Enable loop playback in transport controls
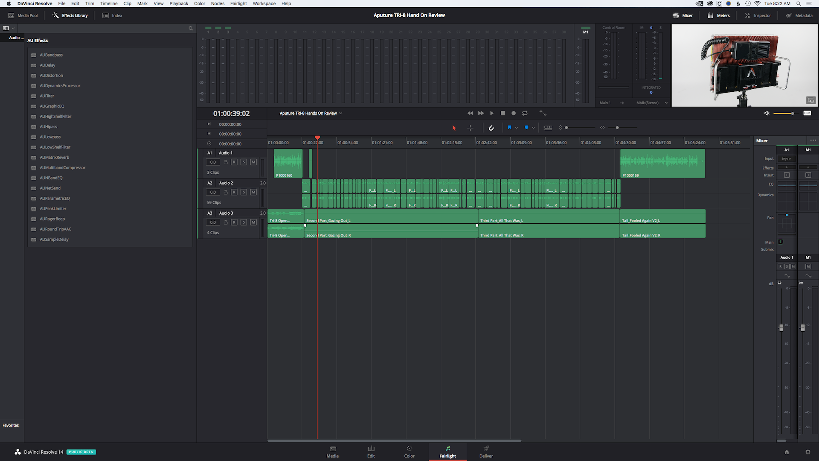This screenshot has height=461, width=819. (x=525, y=113)
